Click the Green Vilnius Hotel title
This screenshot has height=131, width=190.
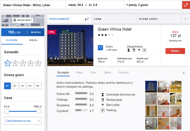tap(115, 29)
